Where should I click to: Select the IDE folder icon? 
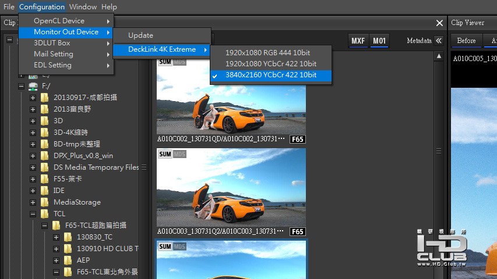click(45, 191)
